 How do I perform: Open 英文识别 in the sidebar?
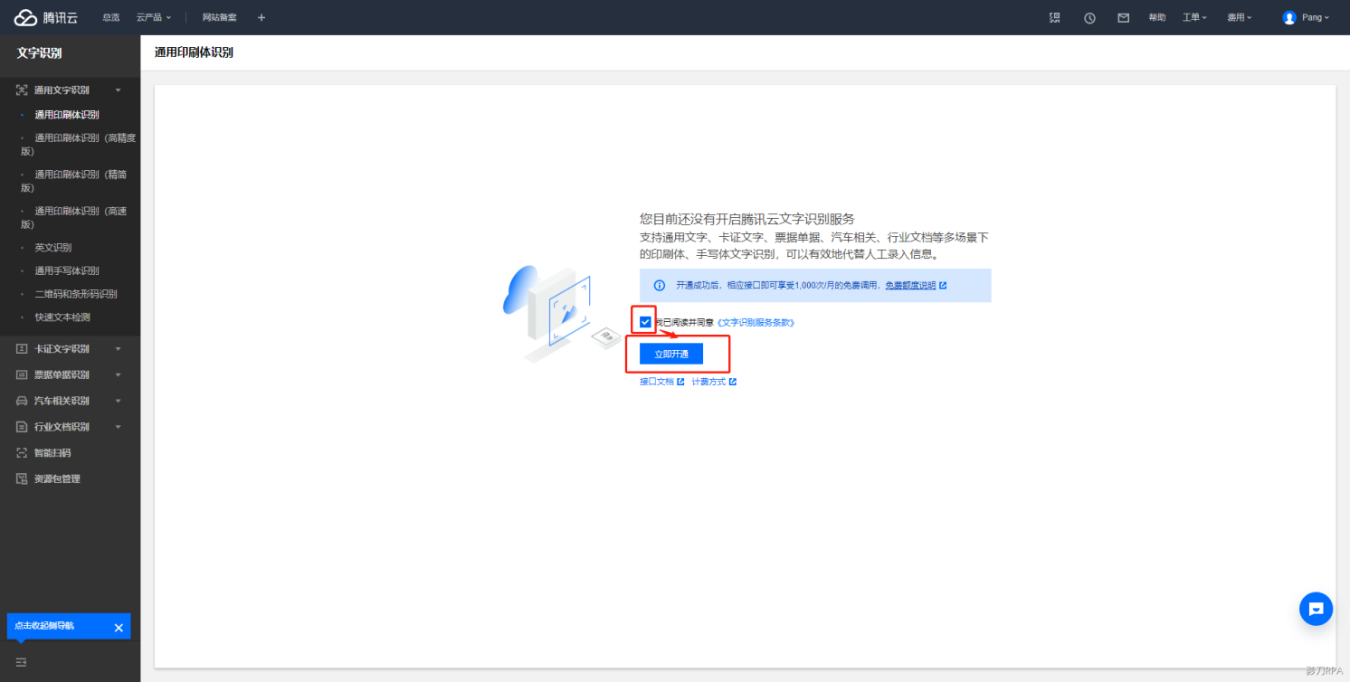click(x=53, y=247)
